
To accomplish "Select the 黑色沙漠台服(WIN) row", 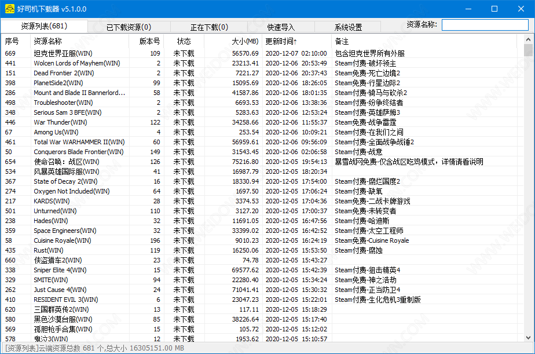I will (262, 319).
